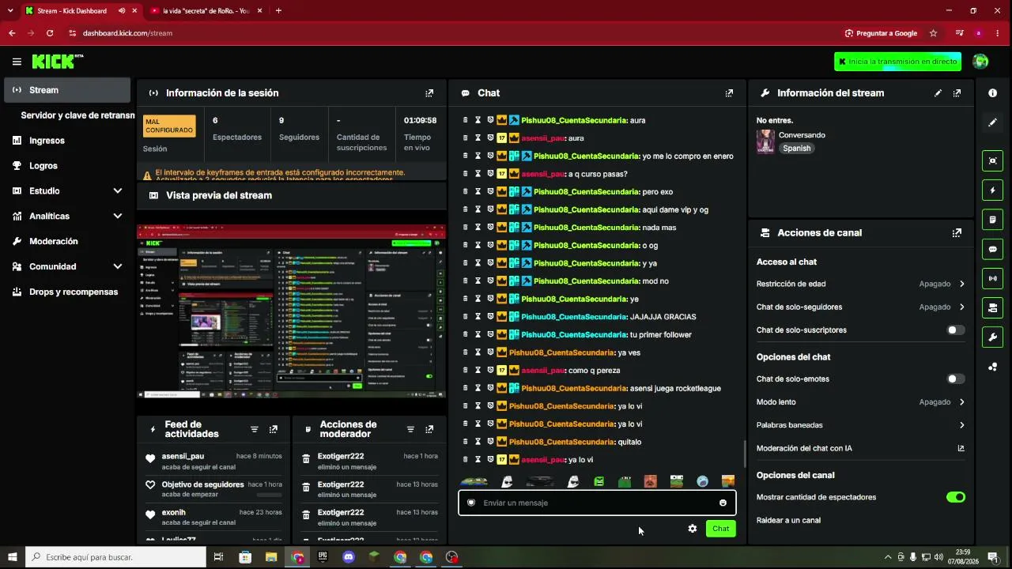Toggle the wrench stream info widget

(992, 337)
